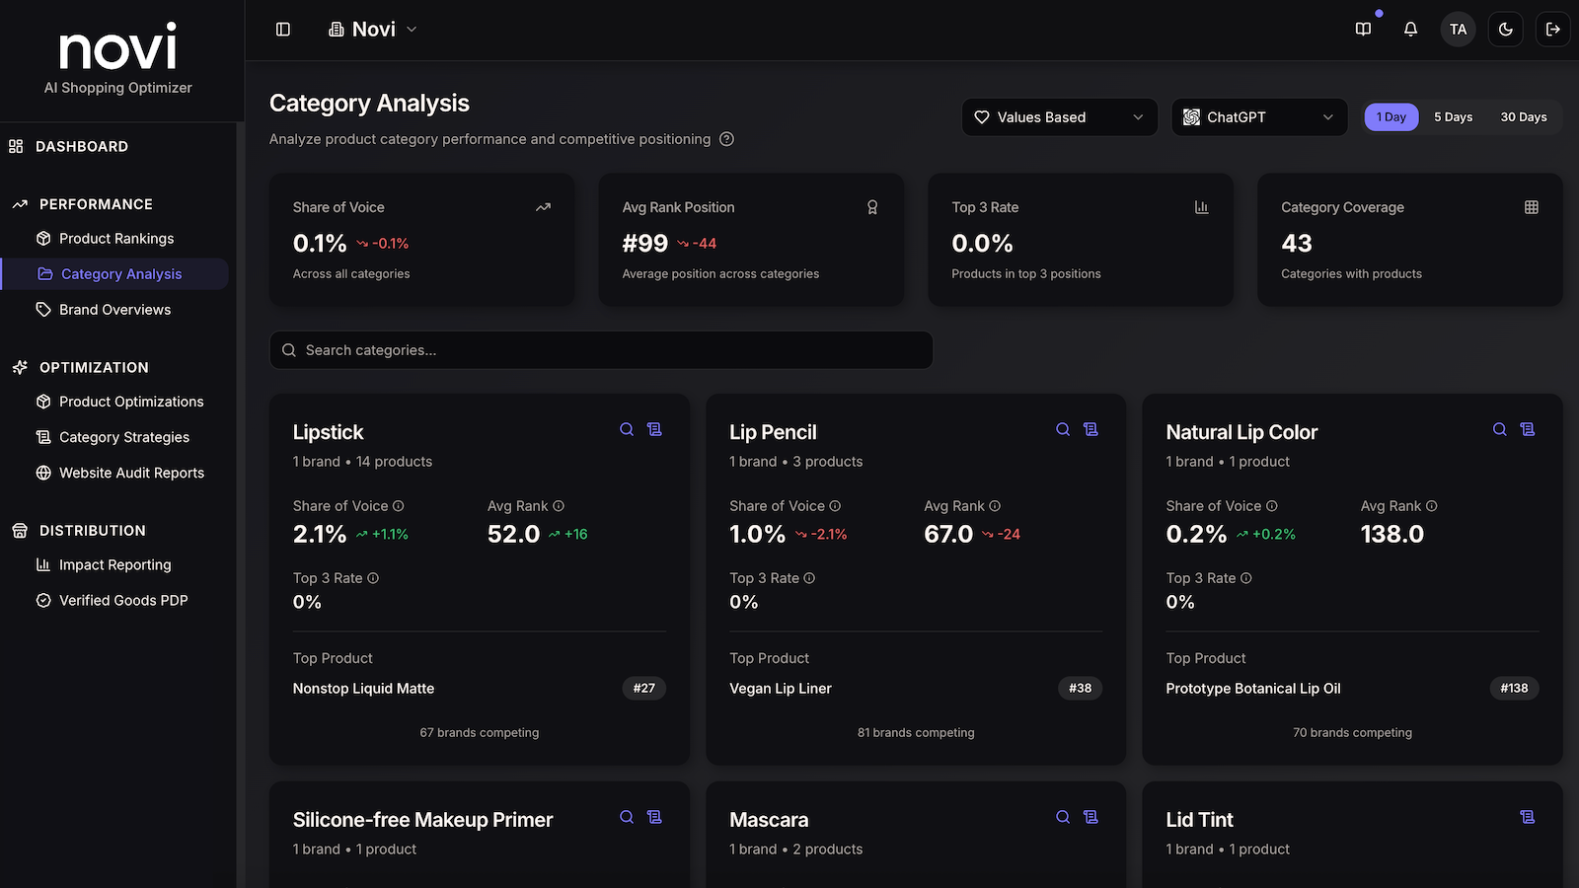Click the TA user avatar button

pyautogui.click(x=1458, y=30)
